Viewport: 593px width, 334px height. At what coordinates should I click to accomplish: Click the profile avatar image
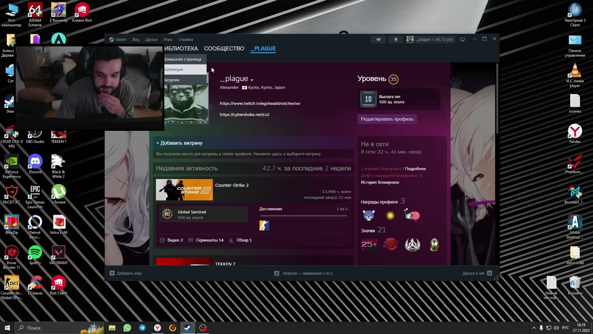186,104
